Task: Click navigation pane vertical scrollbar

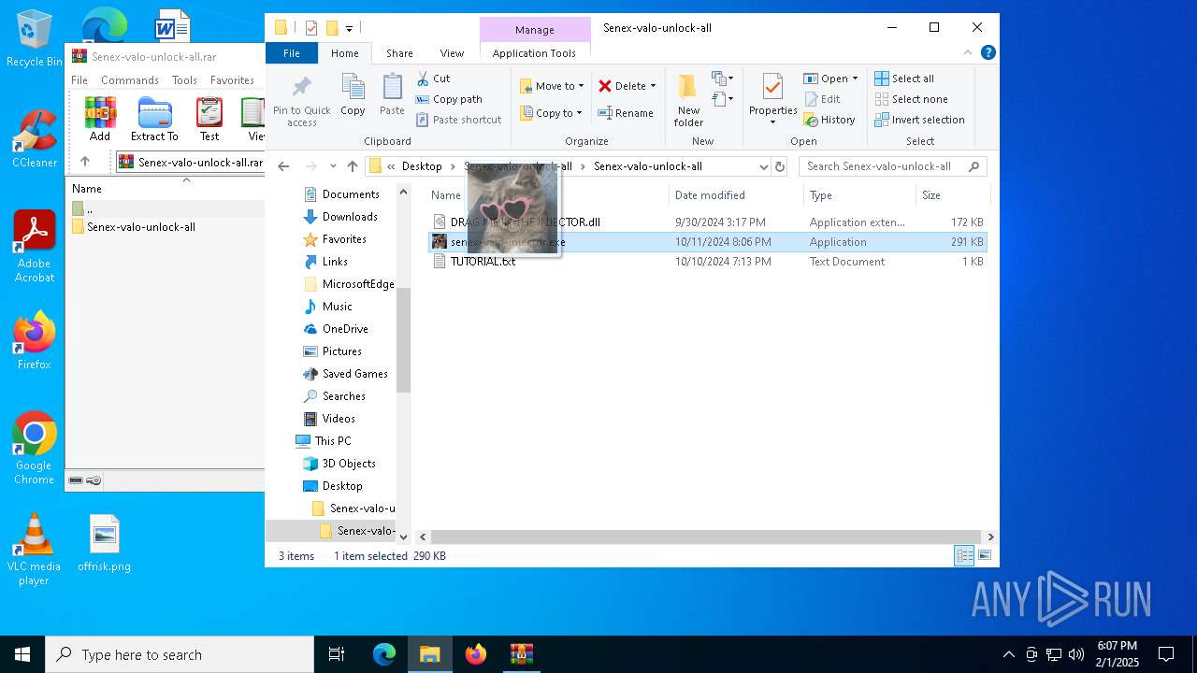Action: 404,340
